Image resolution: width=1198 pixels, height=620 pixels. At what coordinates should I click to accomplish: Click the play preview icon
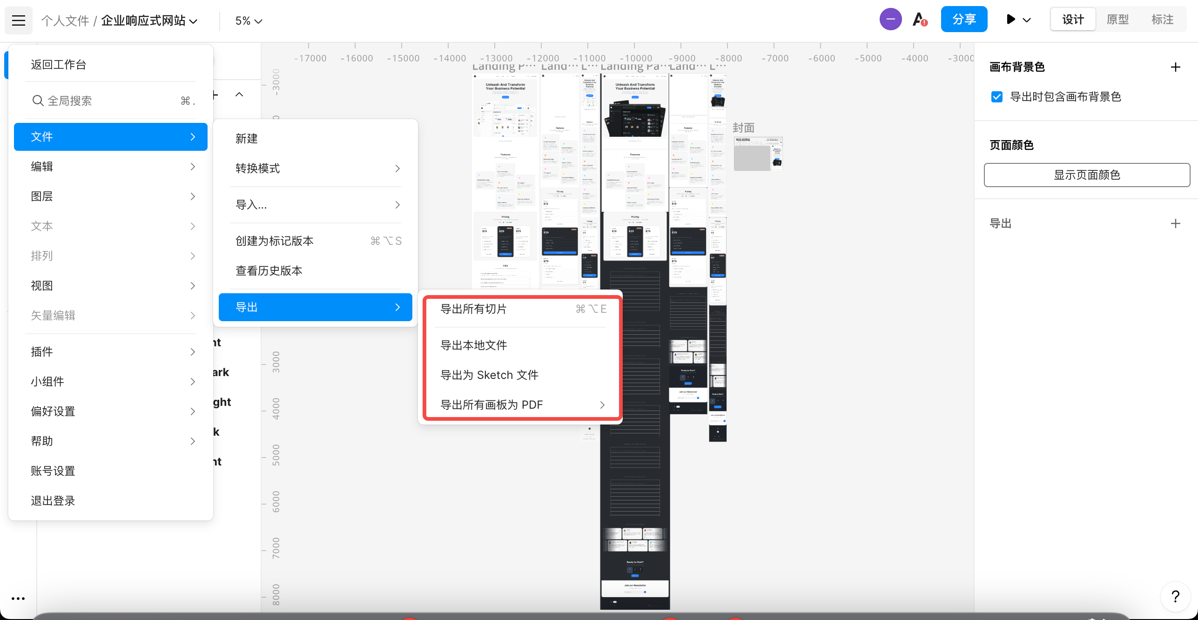coord(1010,20)
